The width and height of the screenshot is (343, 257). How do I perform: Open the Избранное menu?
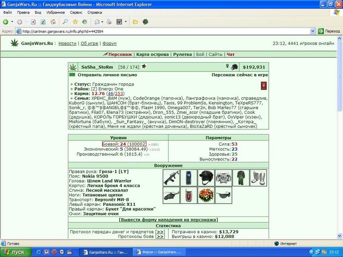tap(56, 13)
